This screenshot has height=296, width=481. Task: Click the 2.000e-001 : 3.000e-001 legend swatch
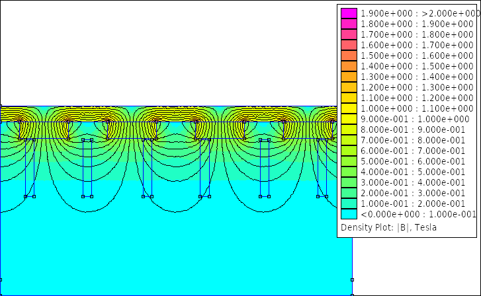coord(349,193)
